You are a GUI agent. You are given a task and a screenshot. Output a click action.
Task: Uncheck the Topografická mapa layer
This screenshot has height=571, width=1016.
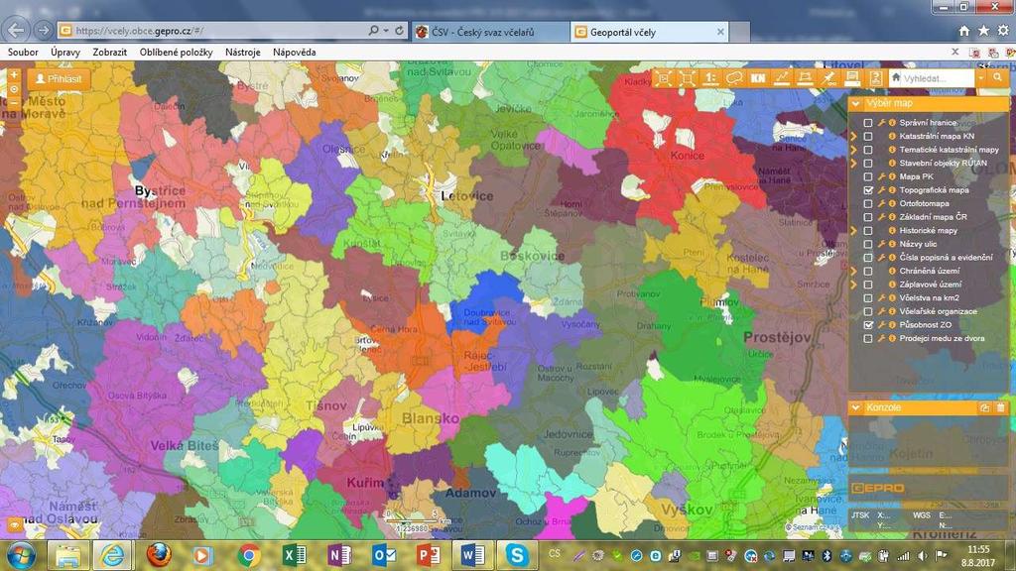pyautogui.click(x=868, y=190)
